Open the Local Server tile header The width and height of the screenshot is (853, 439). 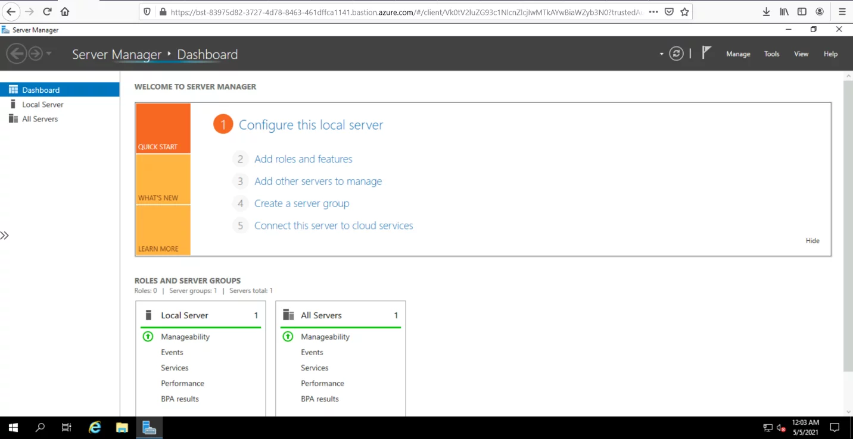[201, 315]
